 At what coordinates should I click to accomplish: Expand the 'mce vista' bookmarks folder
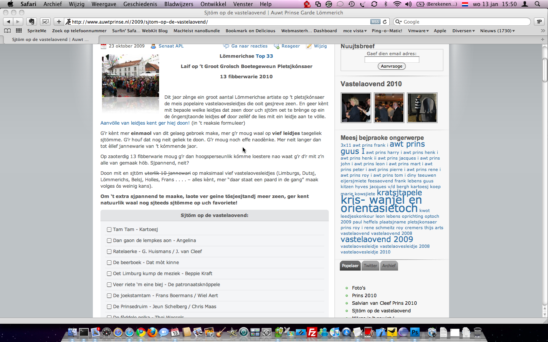pos(355,31)
